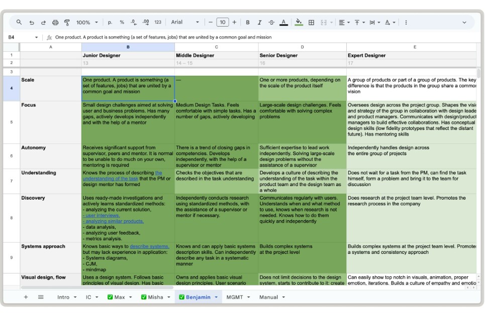Open the Misha tab dropdown arrow
485x316 pixels.
pos(169,297)
